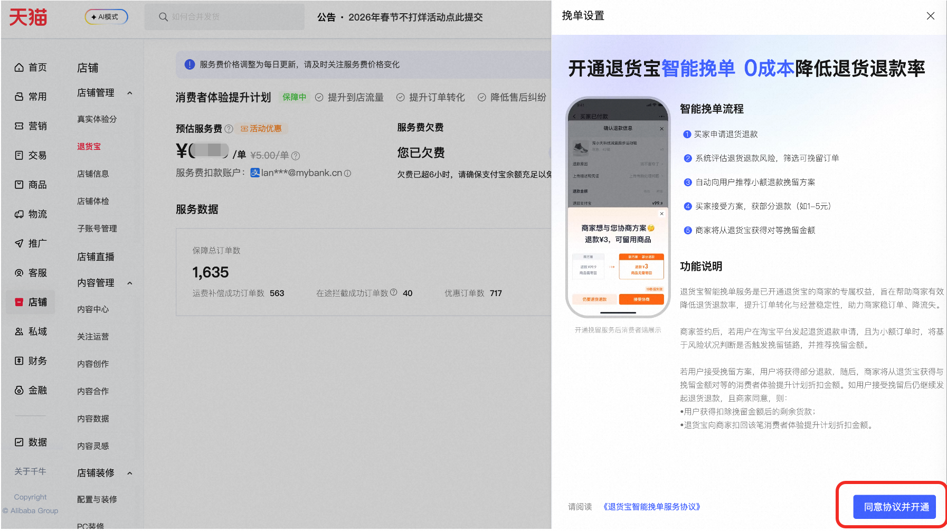Open 关注运营 menu item
Image resolution: width=947 pixels, height=531 pixels.
click(x=93, y=337)
